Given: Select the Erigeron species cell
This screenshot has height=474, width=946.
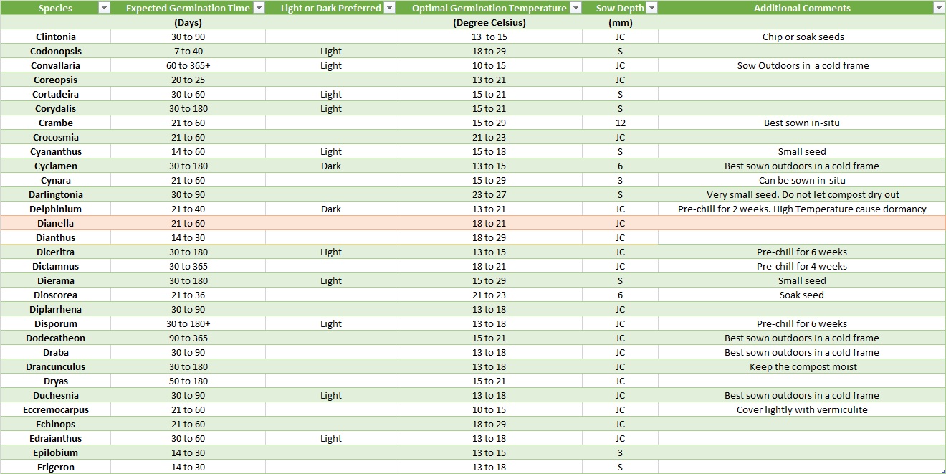Looking at the screenshot, I should (56, 467).
